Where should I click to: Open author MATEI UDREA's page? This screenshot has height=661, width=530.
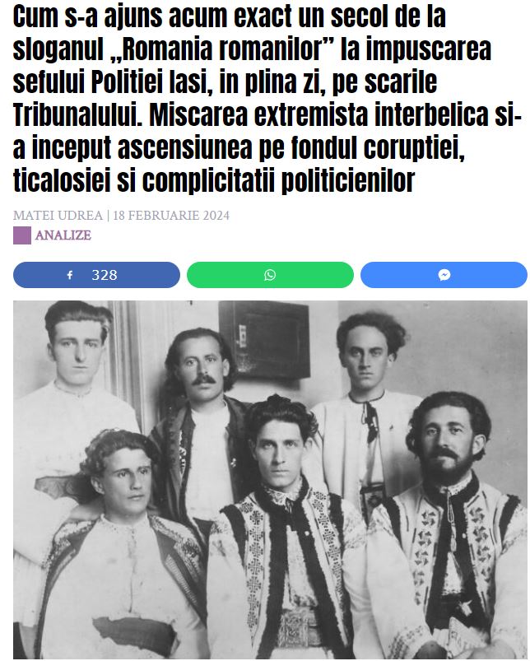click(x=58, y=216)
